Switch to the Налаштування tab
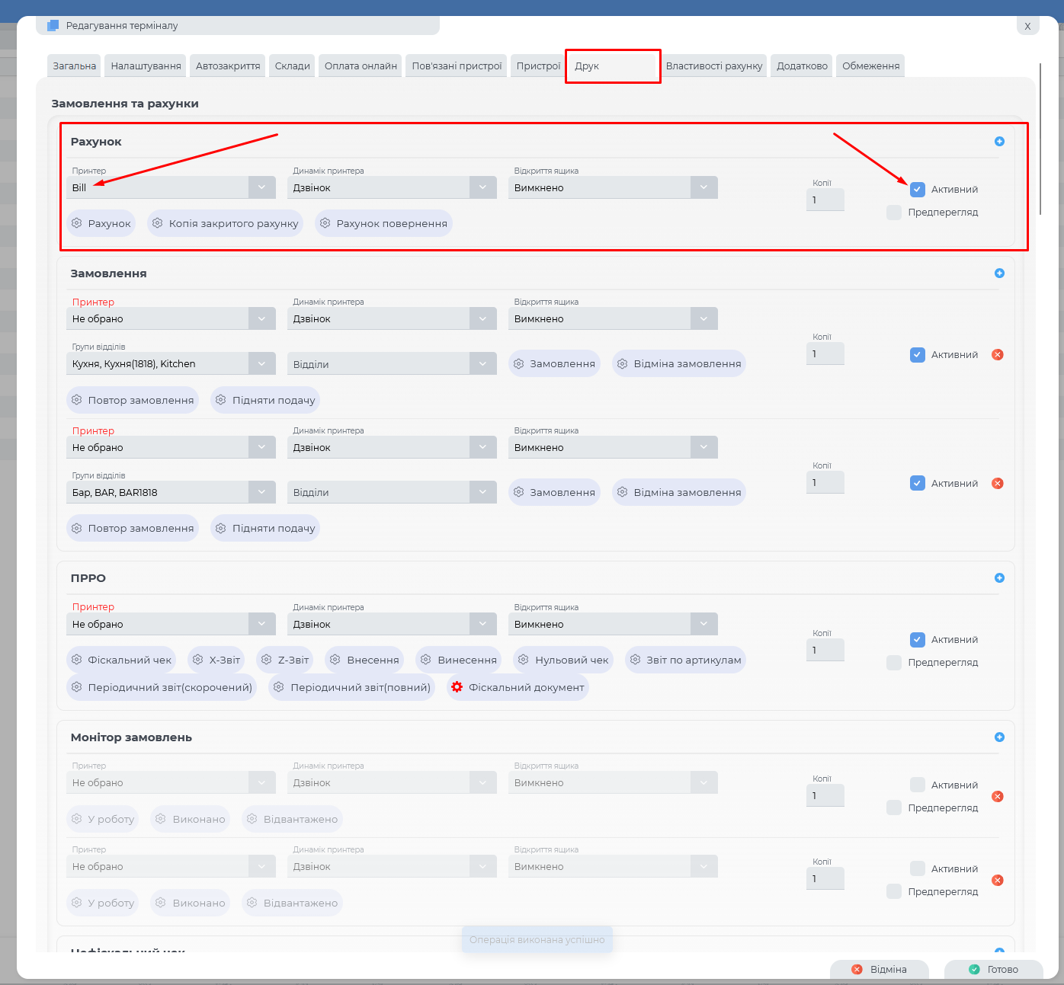 pyautogui.click(x=146, y=66)
